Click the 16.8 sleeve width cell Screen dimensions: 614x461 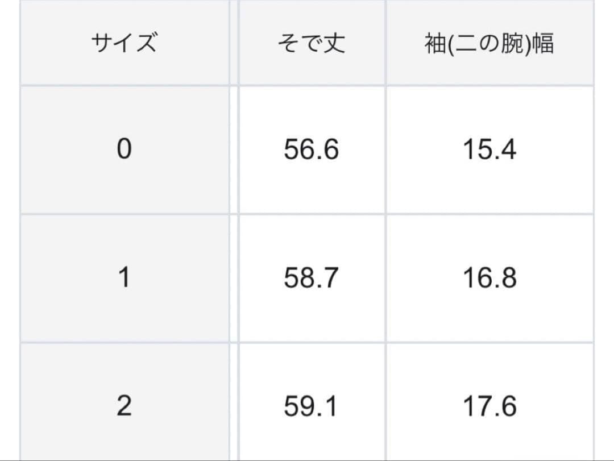[489, 279]
